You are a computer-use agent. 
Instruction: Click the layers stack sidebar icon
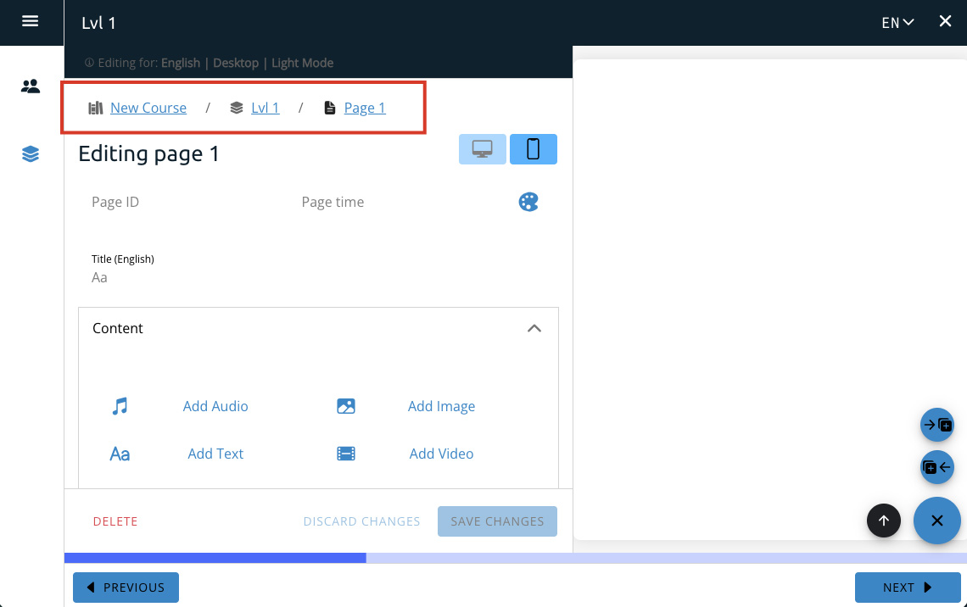(31, 153)
